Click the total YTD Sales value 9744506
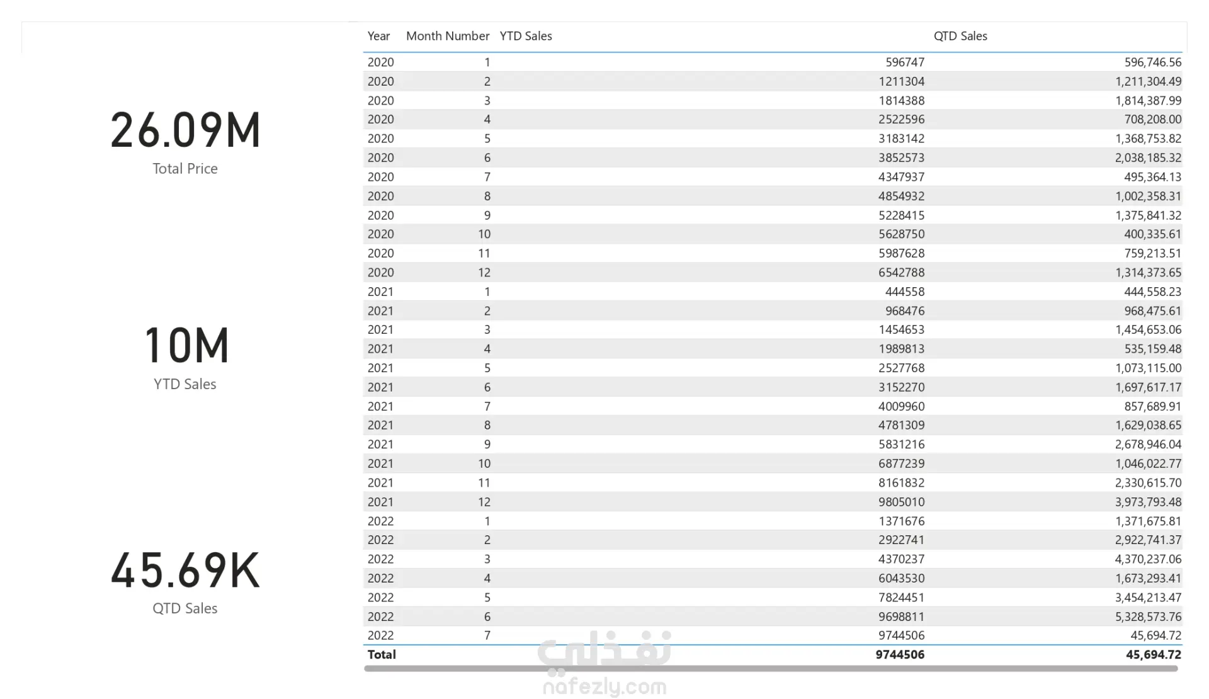The image size is (1209, 699). 899,654
